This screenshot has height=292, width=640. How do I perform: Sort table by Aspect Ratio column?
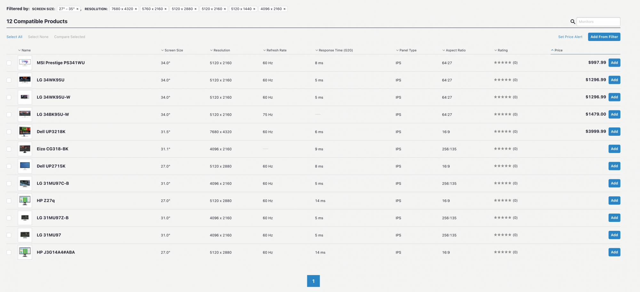point(454,50)
